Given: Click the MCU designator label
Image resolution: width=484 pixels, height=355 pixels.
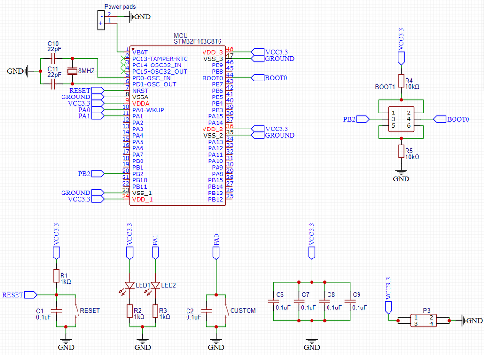Looking at the screenshot, I should (x=181, y=36).
